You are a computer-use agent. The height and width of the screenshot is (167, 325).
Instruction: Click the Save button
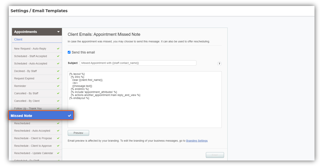215,155
